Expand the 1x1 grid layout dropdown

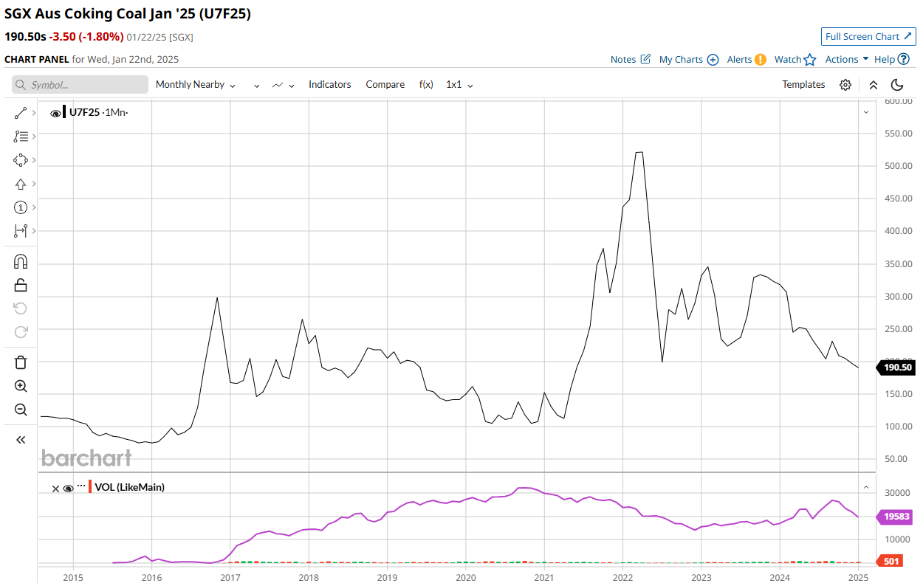(459, 85)
